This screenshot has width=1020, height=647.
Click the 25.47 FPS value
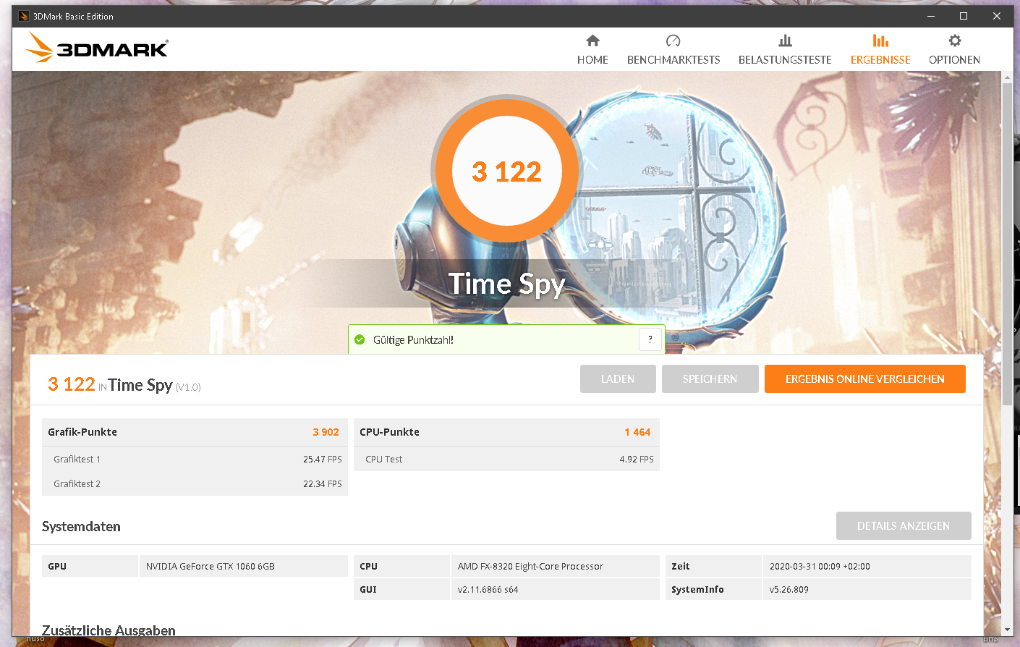(x=323, y=459)
